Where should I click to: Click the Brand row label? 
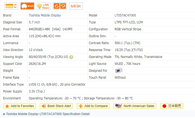point(7,15)
